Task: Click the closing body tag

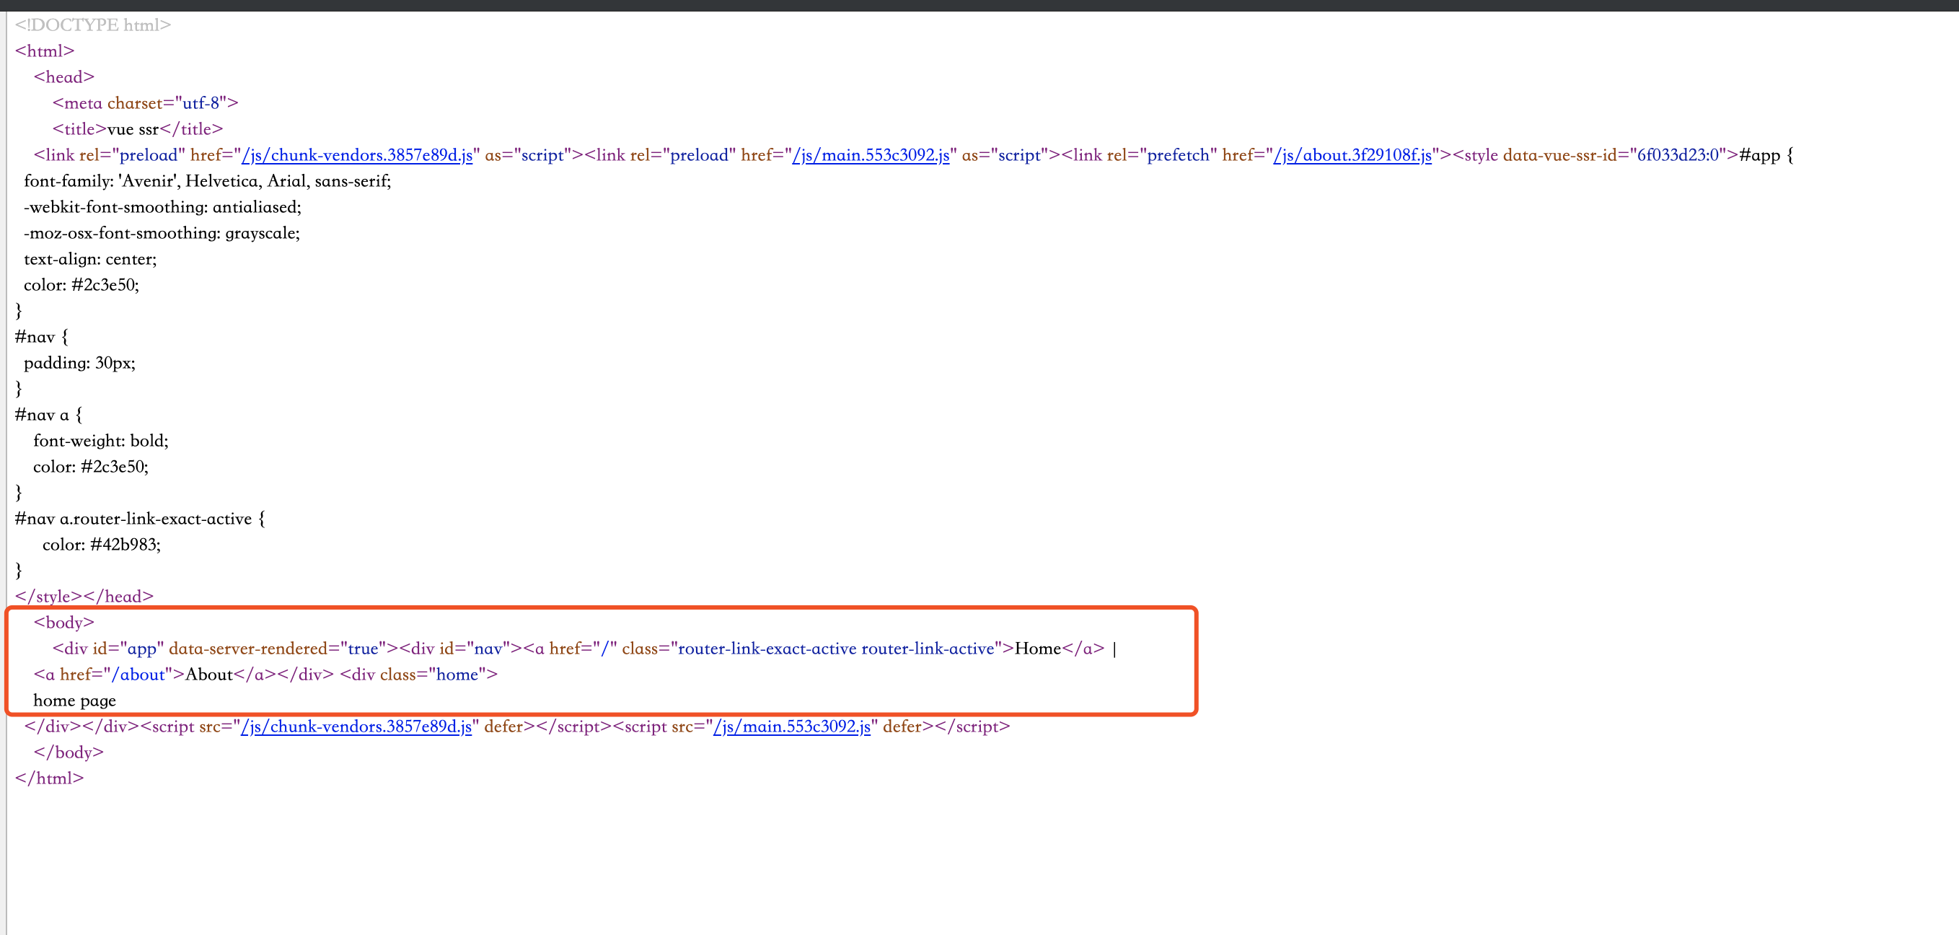Action: 69,752
